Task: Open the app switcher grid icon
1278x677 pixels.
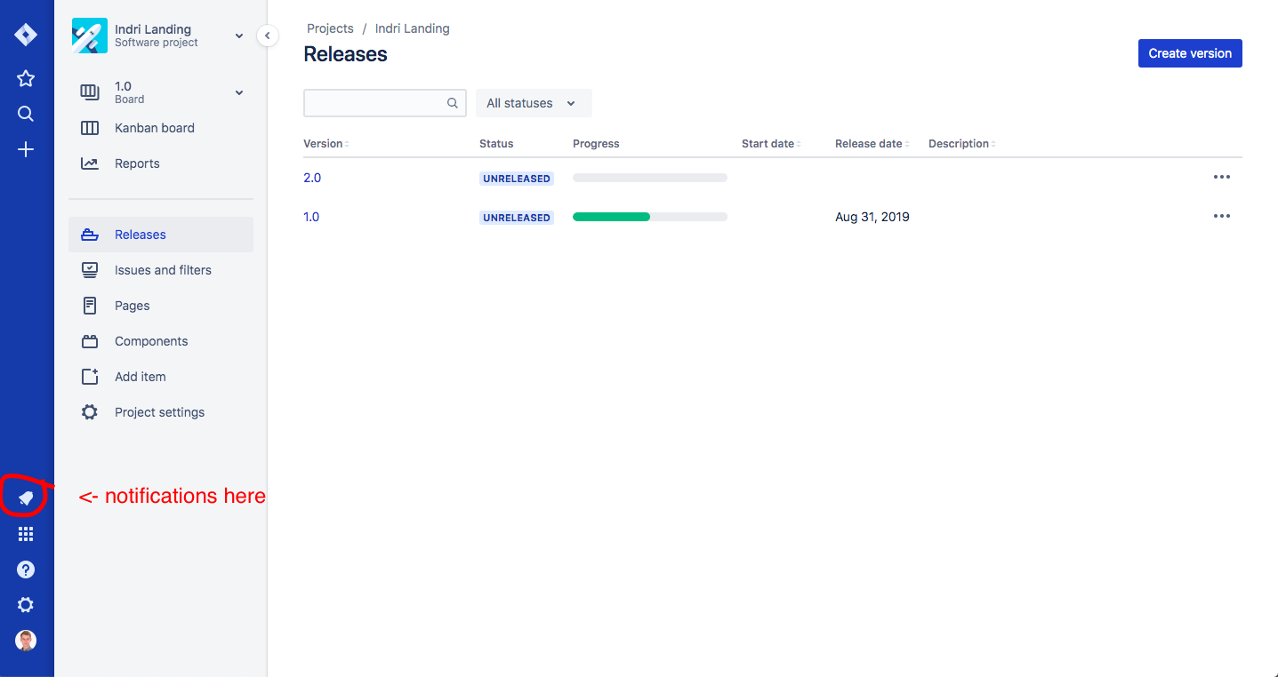Action: tap(26, 534)
